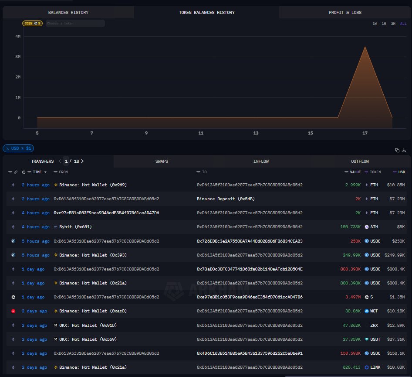Open Binance: Hot Wallet (0xacD) sender

tap(93, 311)
